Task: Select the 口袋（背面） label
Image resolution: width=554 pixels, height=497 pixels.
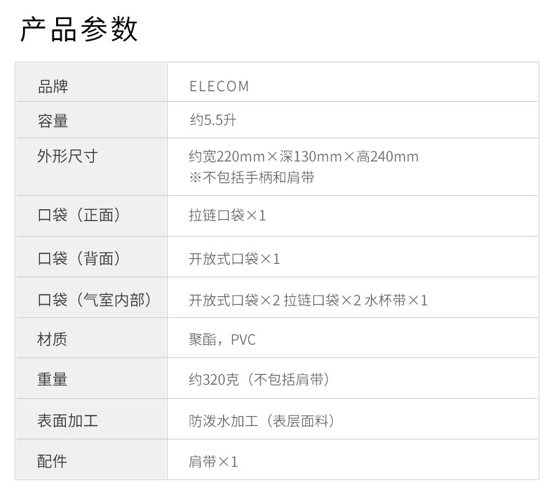Action: click(x=79, y=258)
